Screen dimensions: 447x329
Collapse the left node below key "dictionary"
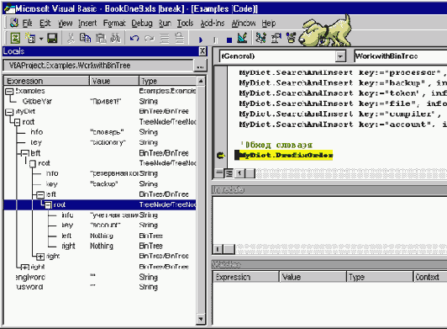[25, 153]
